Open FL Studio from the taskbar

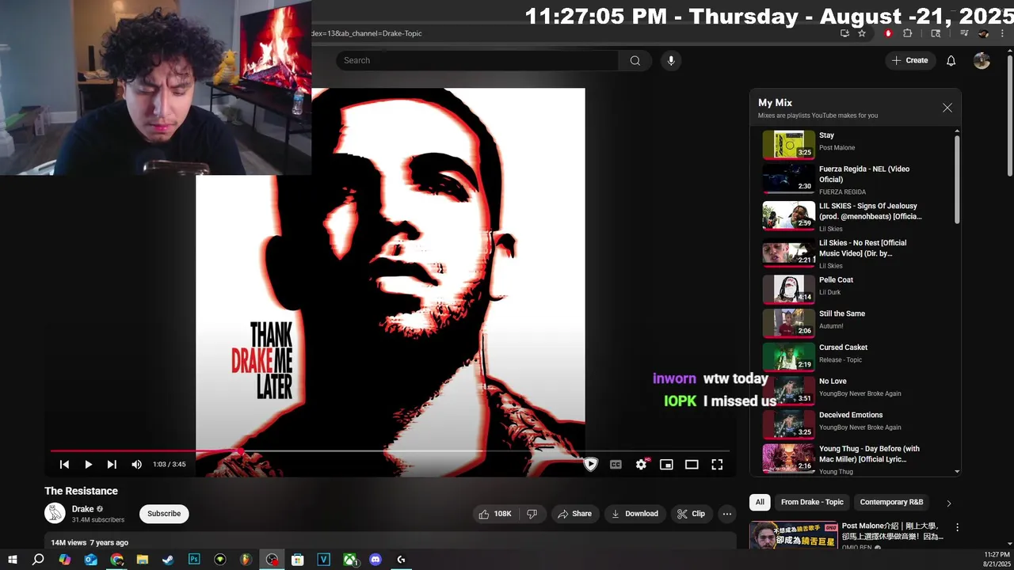tap(246, 560)
